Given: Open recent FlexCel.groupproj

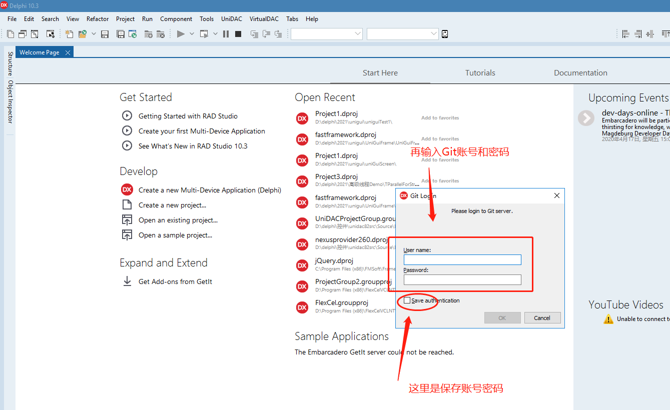Looking at the screenshot, I should point(342,302).
